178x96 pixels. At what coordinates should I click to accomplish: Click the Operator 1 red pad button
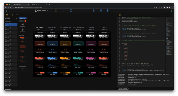[40, 43]
